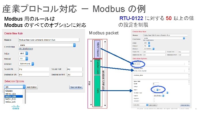Click the 'Modbus packet' diagram caption
Viewport: 207px width, 116px height.
click(104, 33)
